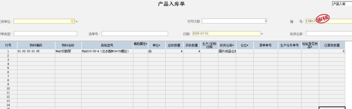The image size is (352, 109).
Task: Click the 已复核数量 column header
Action: pyautogui.click(x=332, y=45)
